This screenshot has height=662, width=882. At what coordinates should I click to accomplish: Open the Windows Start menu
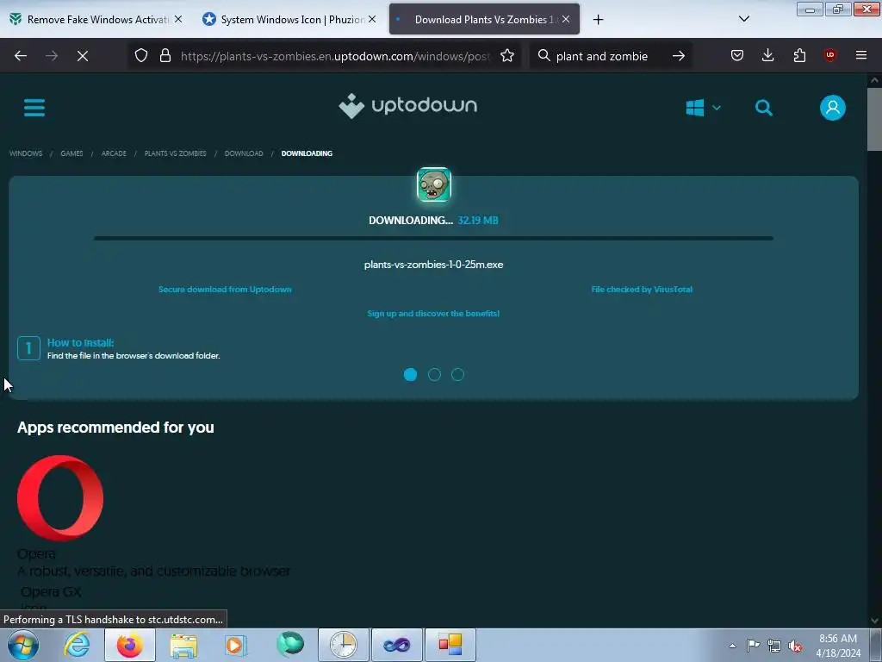23,645
